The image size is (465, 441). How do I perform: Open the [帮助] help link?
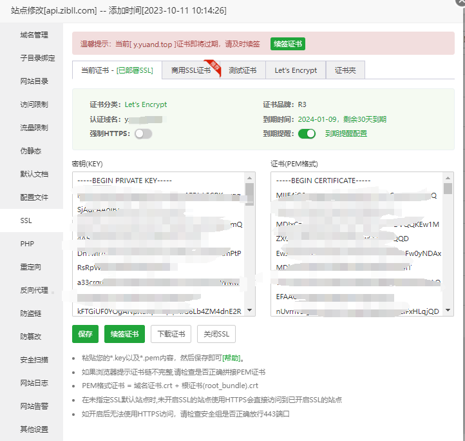pyautogui.click(x=231, y=358)
